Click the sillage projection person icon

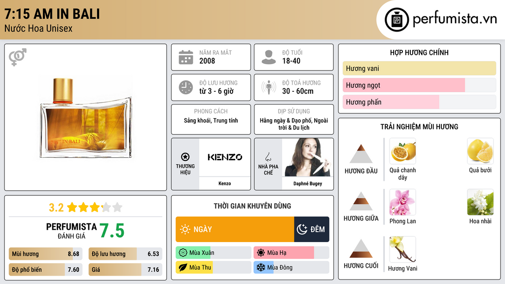point(269,87)
